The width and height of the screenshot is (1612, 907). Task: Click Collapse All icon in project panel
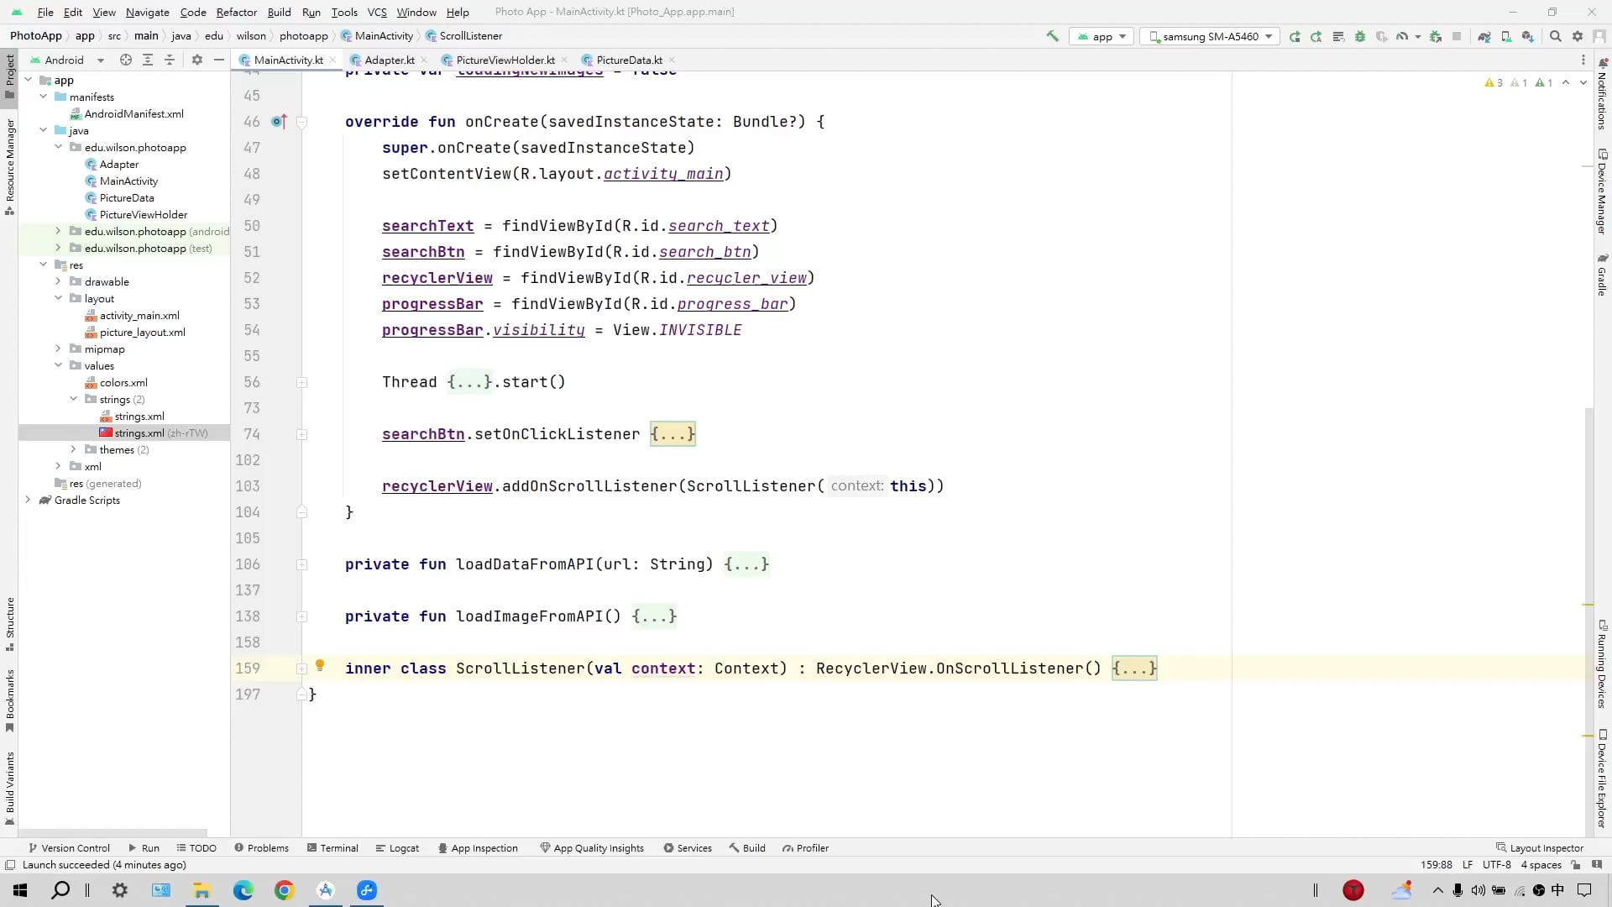point(170,60)
